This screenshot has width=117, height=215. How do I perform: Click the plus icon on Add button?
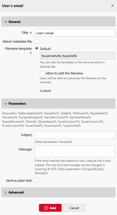pos(46,208)
